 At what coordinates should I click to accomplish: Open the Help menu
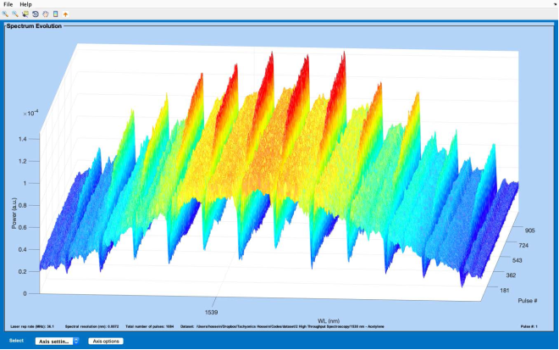[x=25, y=4]
